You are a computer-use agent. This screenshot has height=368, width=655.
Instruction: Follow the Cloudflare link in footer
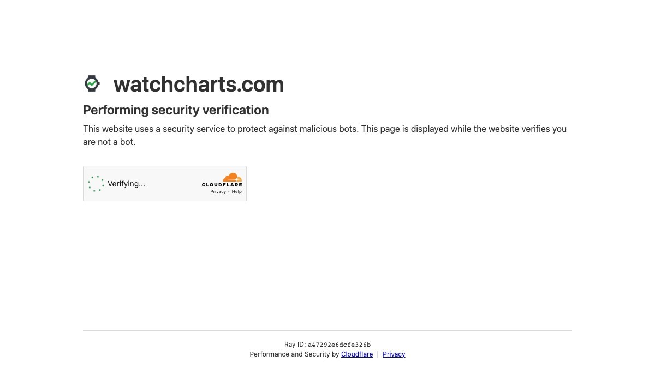point(357,354)
